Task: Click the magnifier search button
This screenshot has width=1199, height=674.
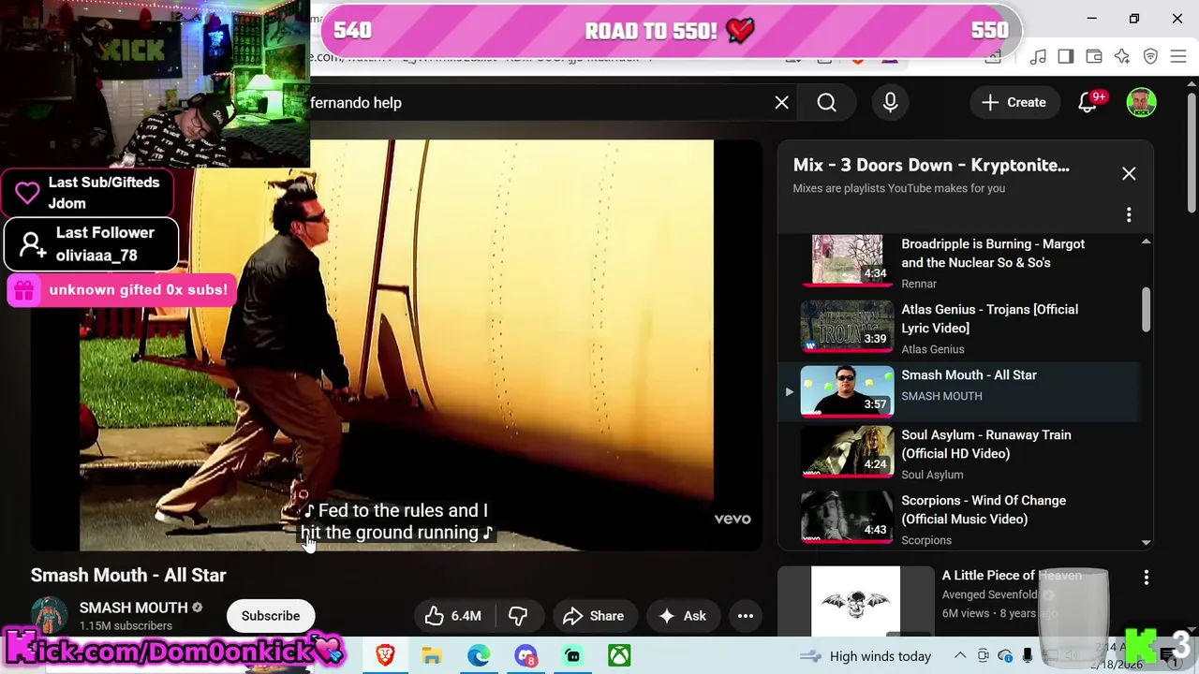Action: click(x=826, y=103)
